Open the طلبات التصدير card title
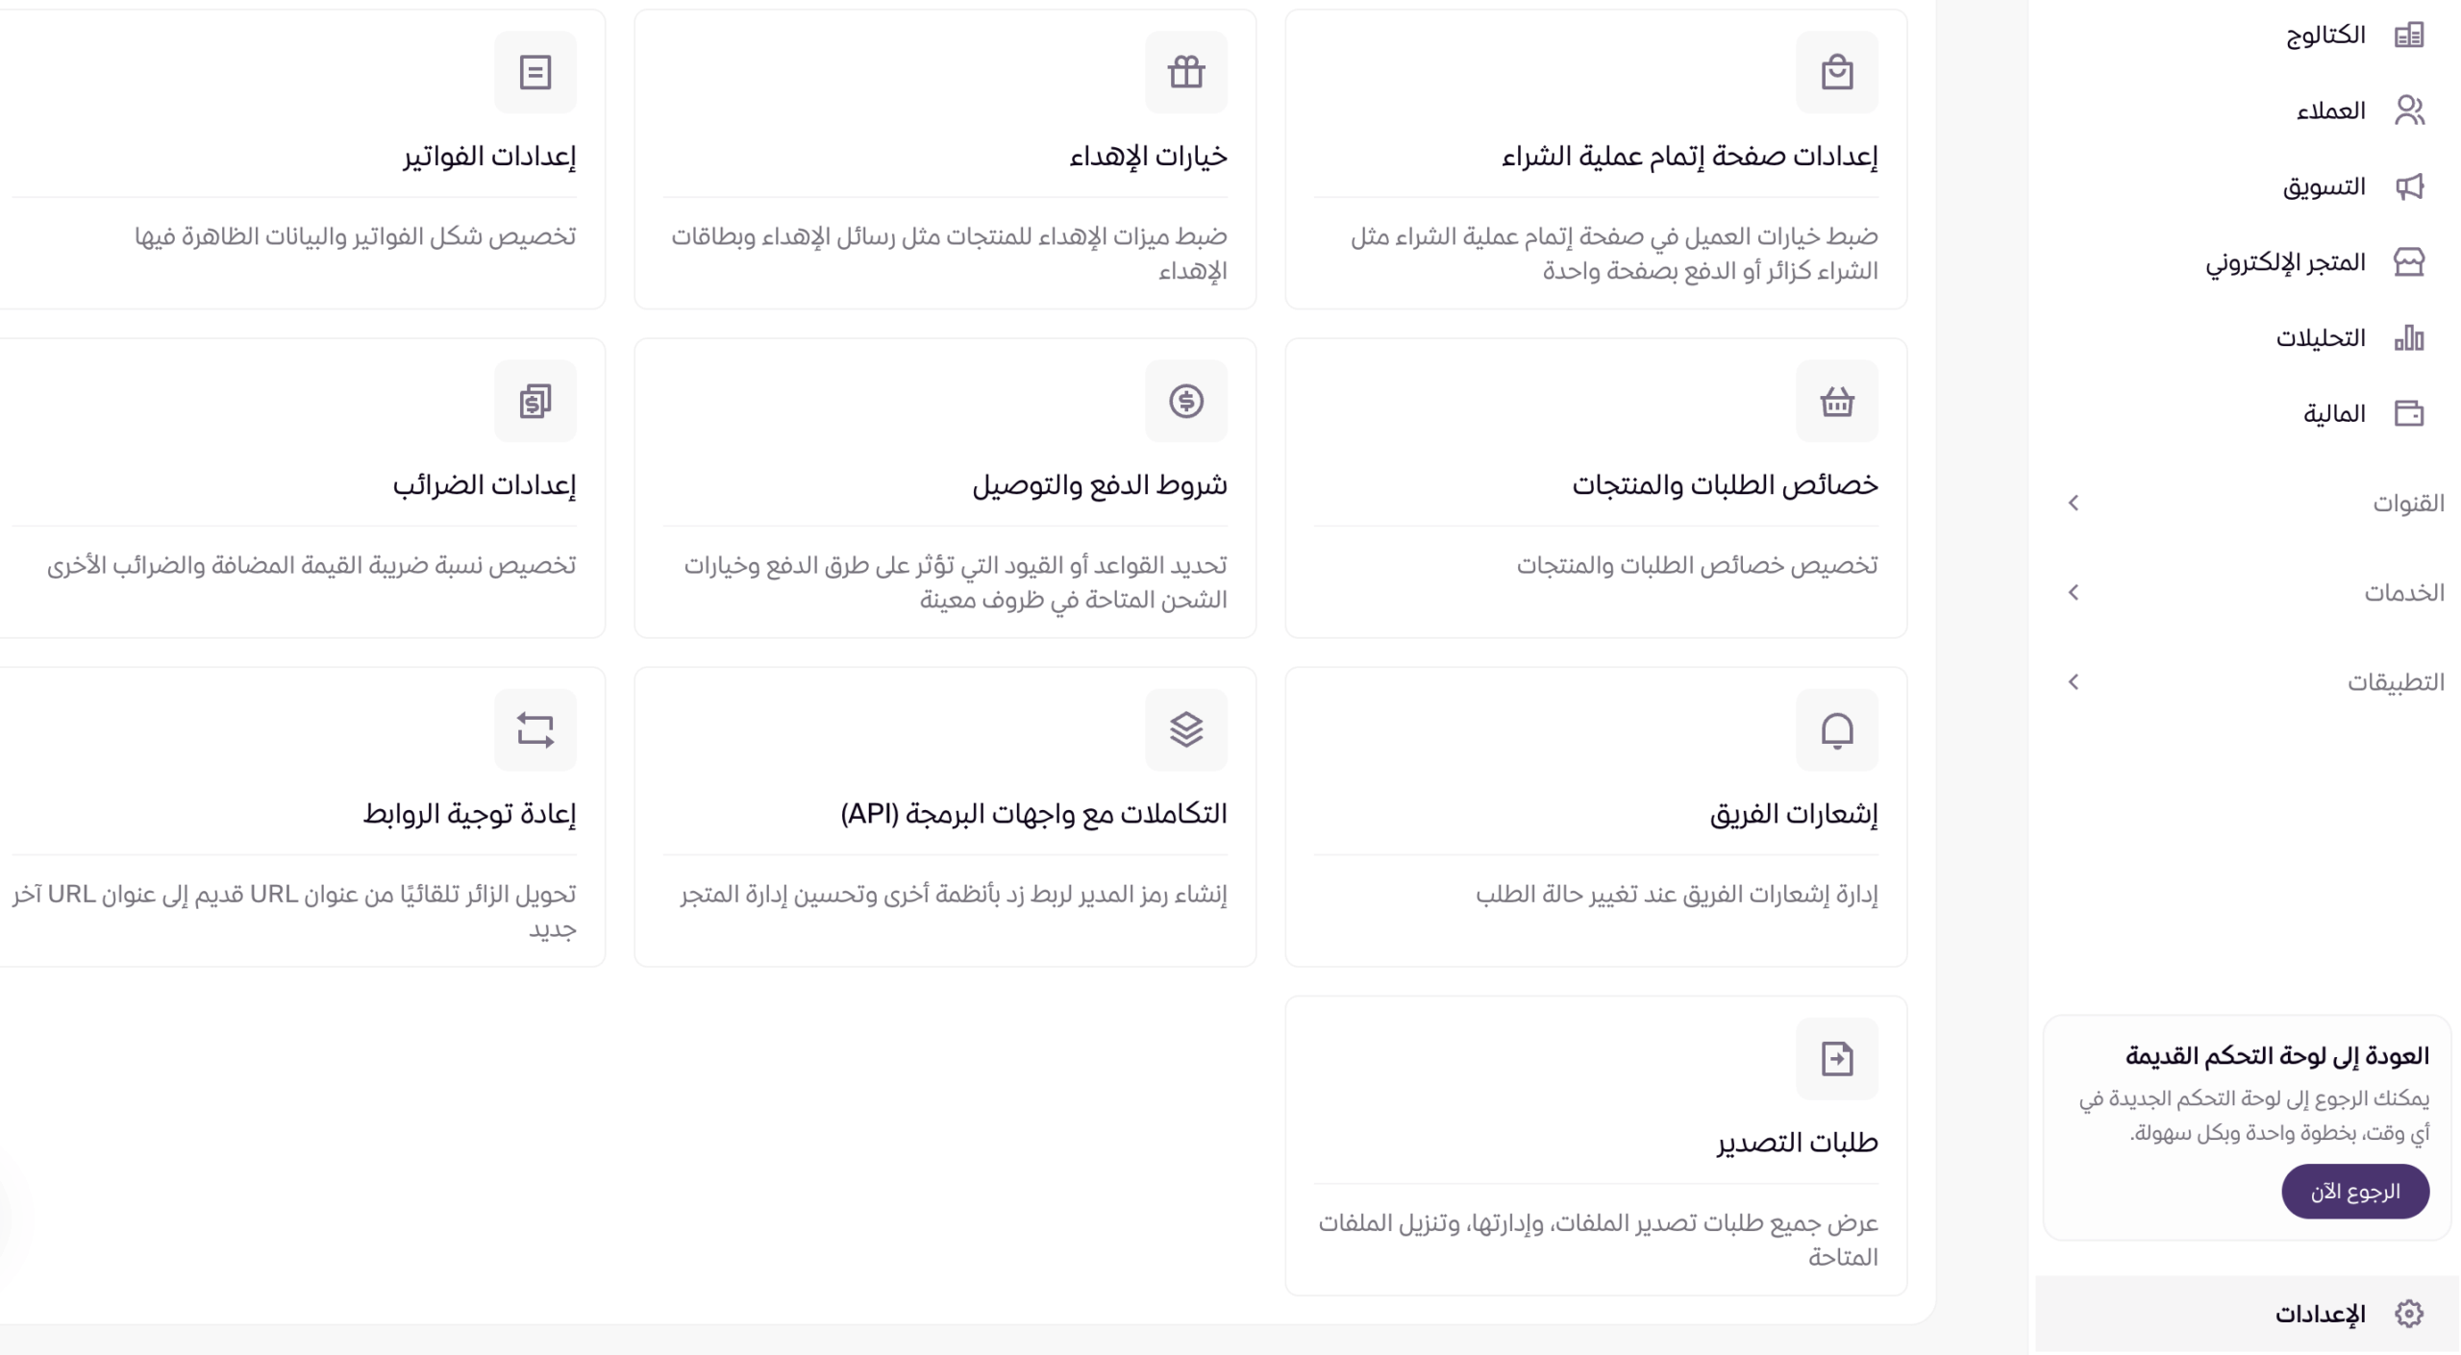This screenshot has width=2461, height=1355. pos(1797,1142)
